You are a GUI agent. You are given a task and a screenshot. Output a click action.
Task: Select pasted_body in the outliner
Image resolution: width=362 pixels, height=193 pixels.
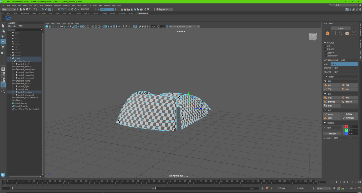point(24,64)
